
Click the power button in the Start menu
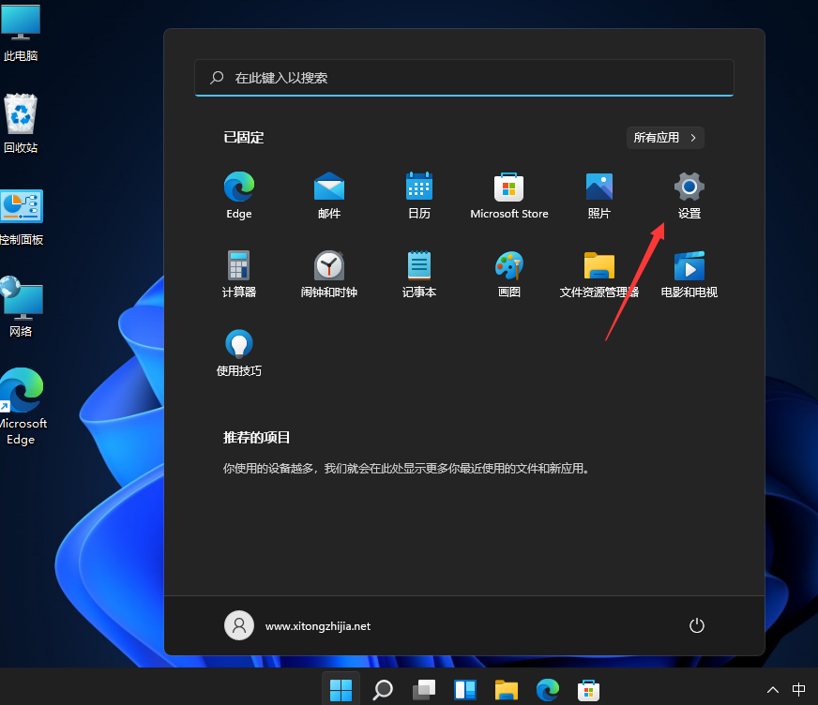click(696, 624)
